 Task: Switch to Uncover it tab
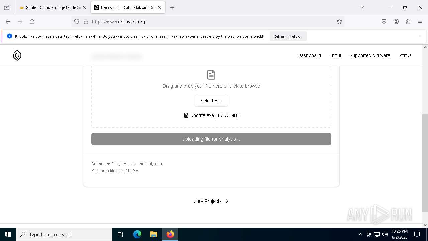pos(128,7)
